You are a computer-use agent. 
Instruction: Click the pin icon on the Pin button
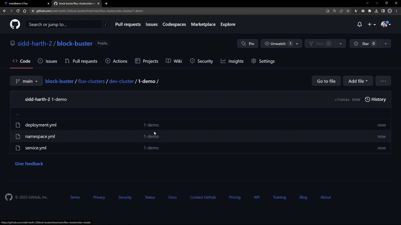(x=244, y=43)
